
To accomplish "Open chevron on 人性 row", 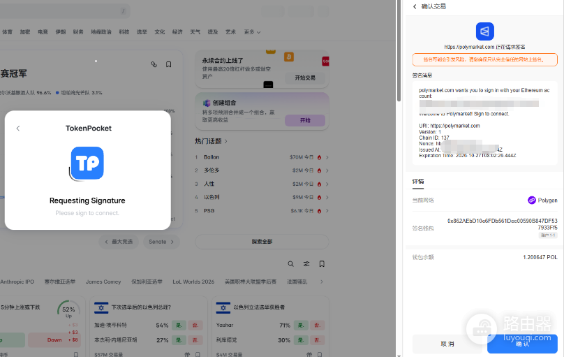I will coord(327,184).
